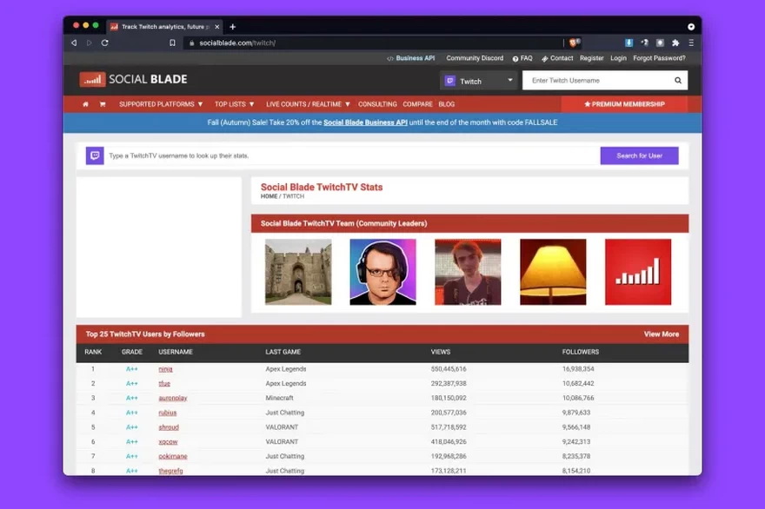Open the pokimane username link
Image resolution: width=765 pixels, height=509 pixels.
tap(173, 456)
